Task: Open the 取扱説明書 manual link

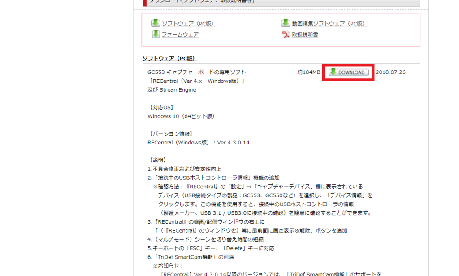Action: click(305, 34)
